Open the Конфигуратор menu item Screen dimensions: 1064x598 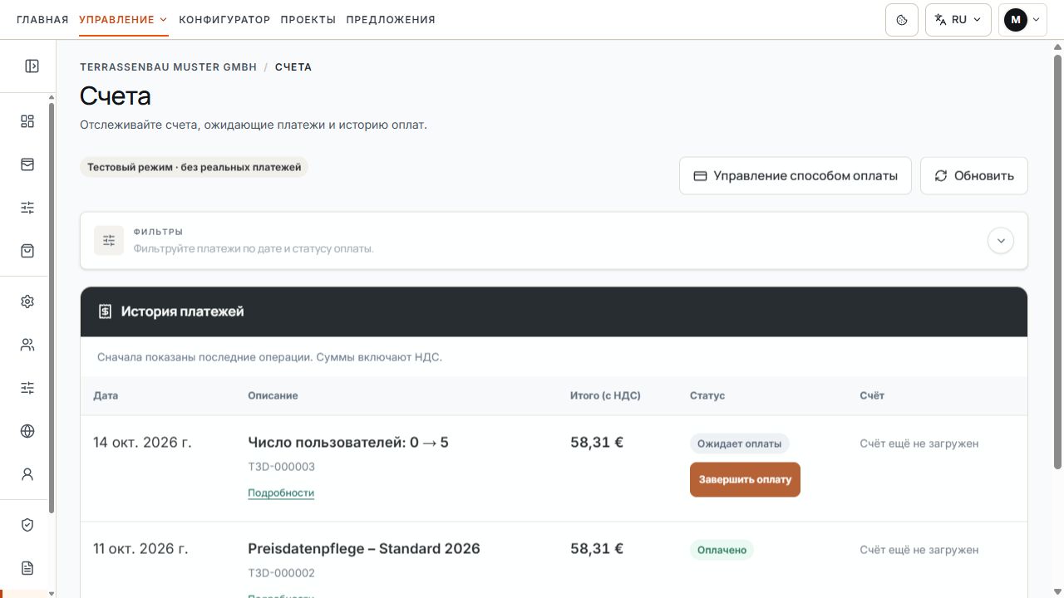coord(224,20)
